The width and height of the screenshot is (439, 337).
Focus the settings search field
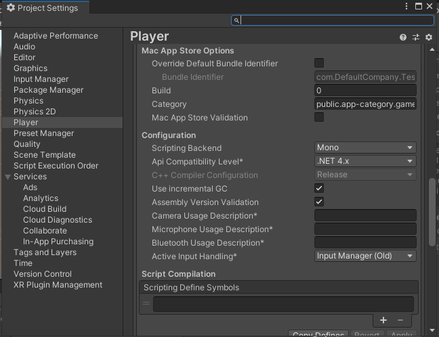tap(333, 20)
